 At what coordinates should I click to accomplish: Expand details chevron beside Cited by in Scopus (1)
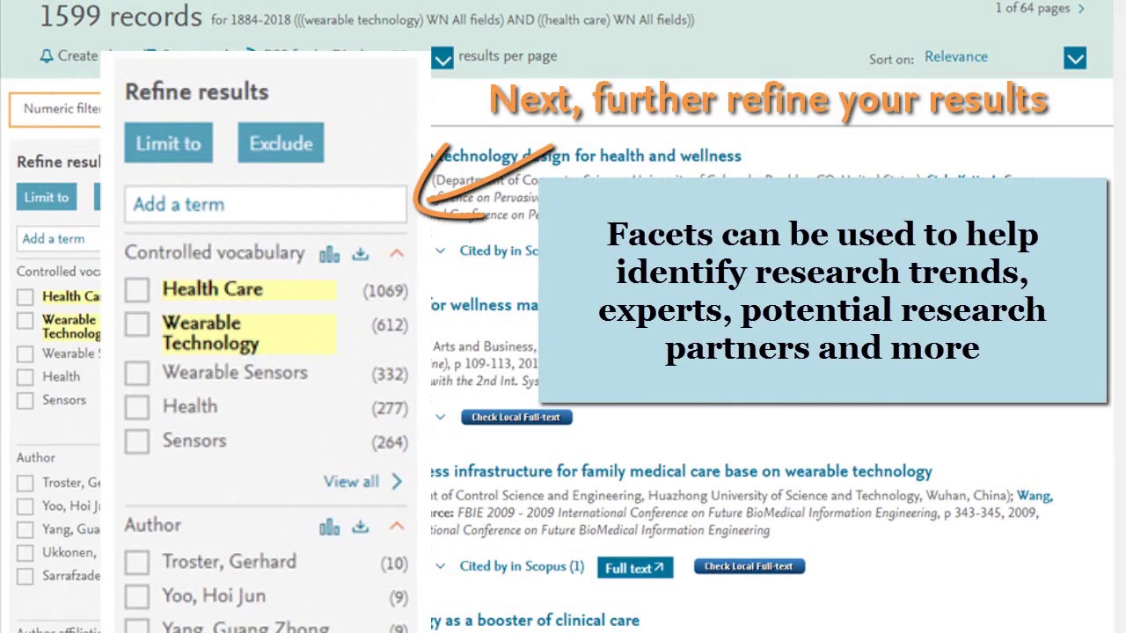point(441,566)
